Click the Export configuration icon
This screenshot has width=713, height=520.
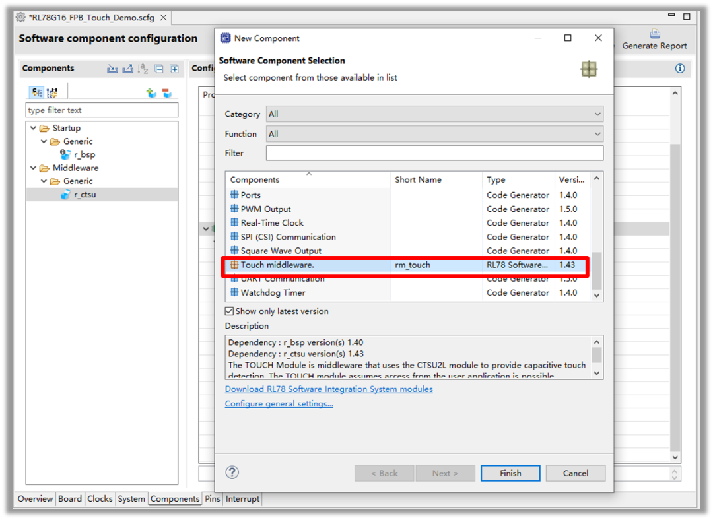127,69
